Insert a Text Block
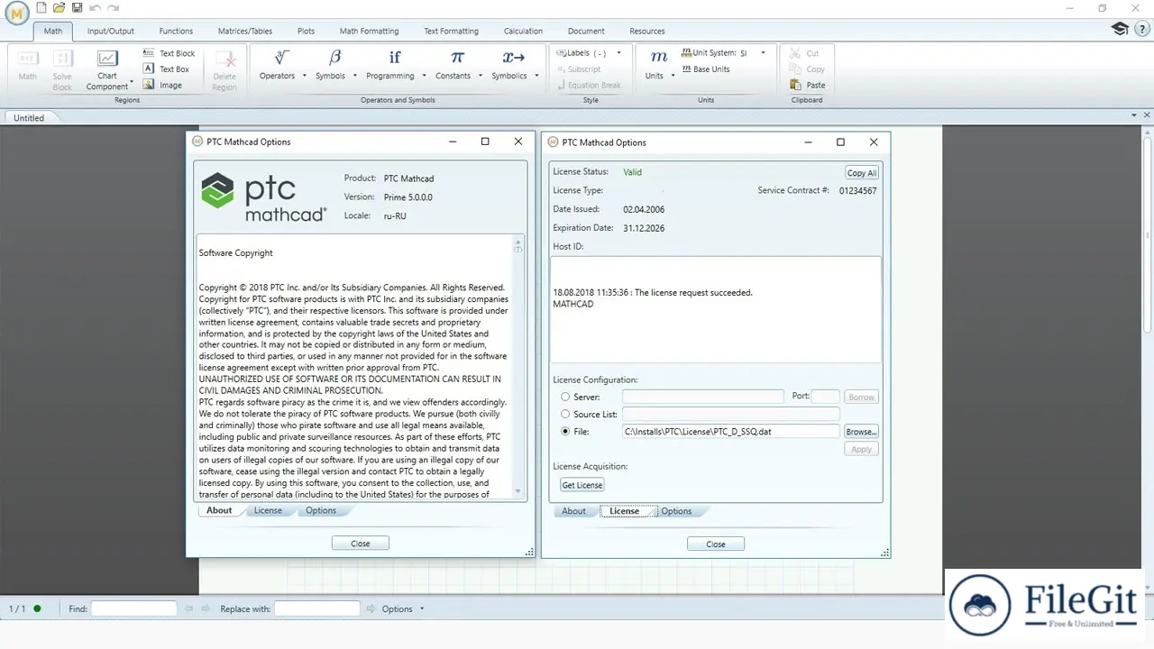The width and height of the screenshot is (1154, 649). click(169, 53)
